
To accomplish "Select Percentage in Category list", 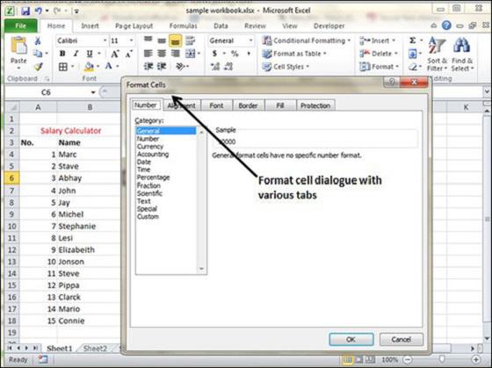I will (154, 177).
